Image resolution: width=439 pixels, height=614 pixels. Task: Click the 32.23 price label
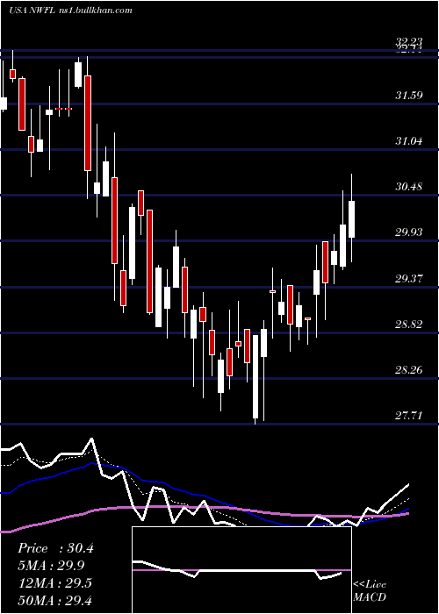coord(409,42)
